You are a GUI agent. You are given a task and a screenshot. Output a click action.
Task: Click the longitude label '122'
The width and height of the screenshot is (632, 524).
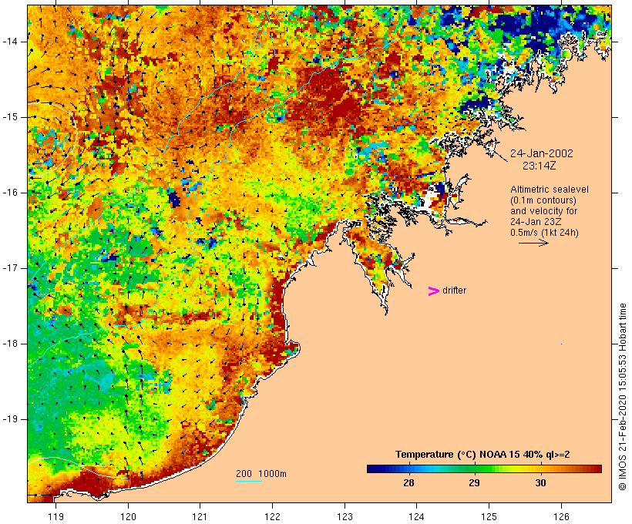[273, 517]
